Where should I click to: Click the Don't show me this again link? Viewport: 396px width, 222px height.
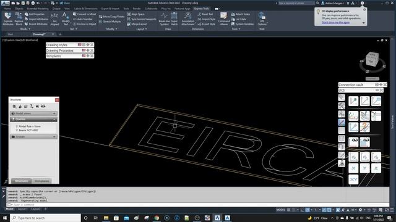(335, 22)
